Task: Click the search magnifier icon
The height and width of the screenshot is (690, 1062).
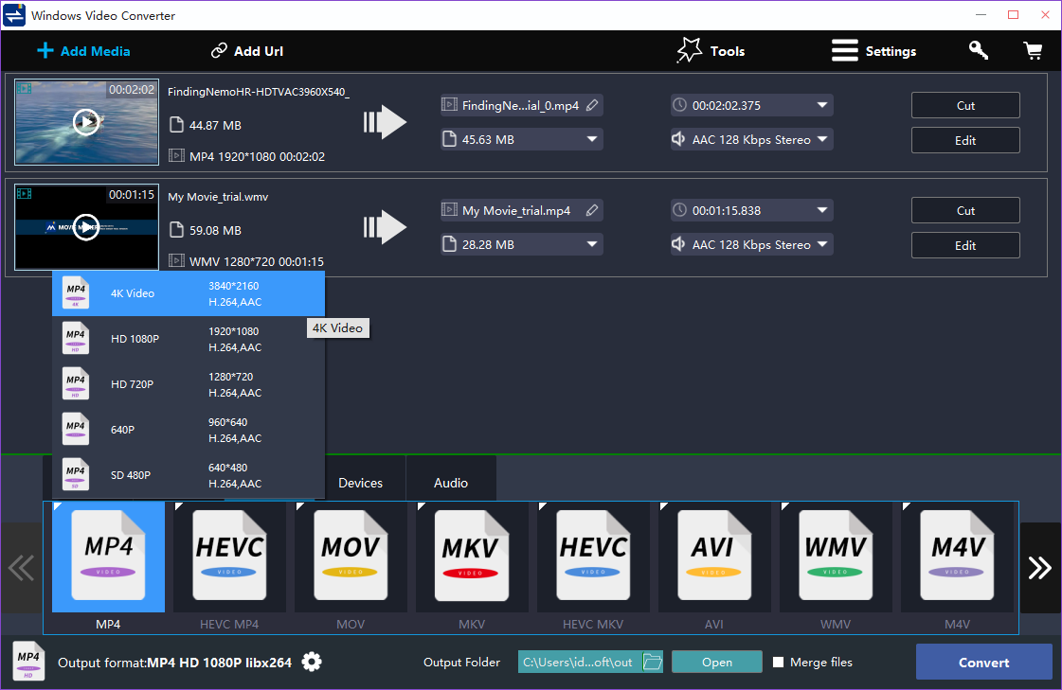Action: [978, 50]
